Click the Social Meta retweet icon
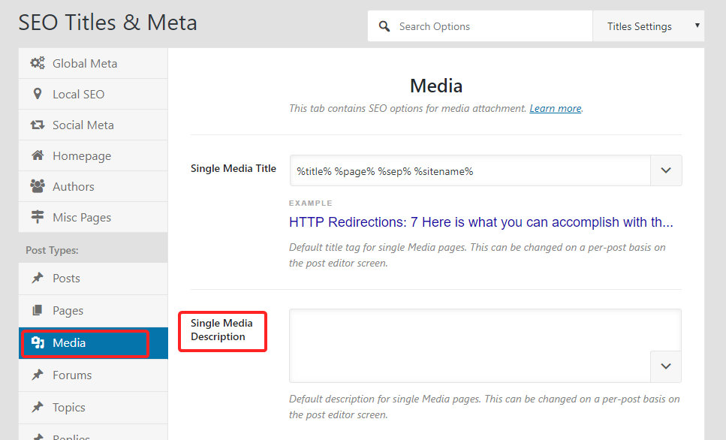 37,125
